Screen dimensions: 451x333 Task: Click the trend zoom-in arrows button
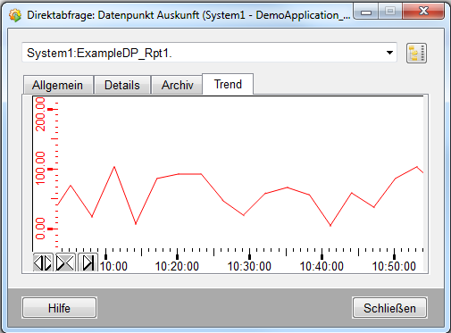tap(43, 262)
